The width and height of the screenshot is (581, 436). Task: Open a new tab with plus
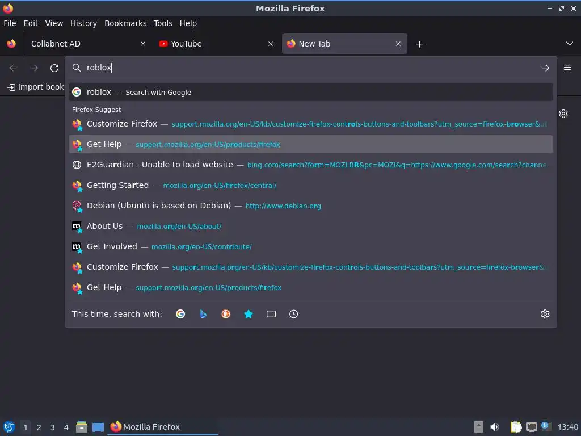coord(419,44)
